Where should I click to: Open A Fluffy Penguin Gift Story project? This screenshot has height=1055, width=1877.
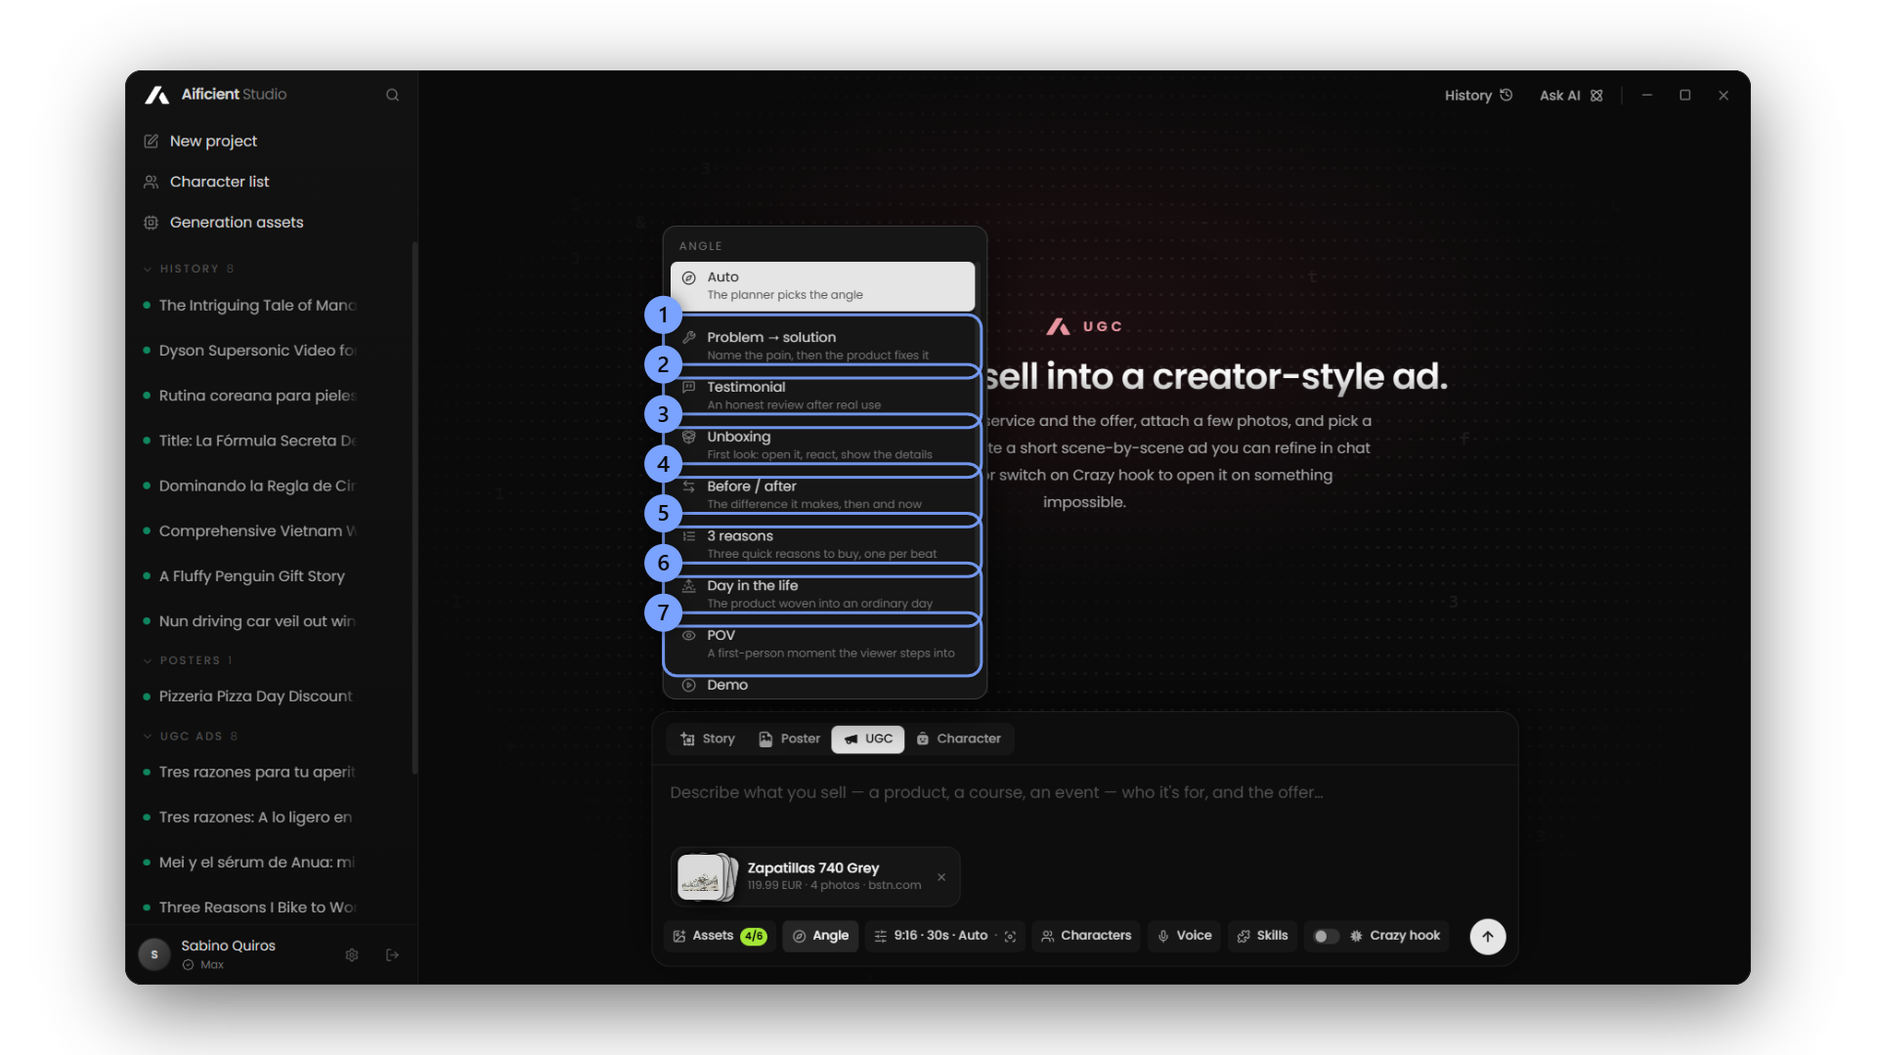click(x=251, y=576)
